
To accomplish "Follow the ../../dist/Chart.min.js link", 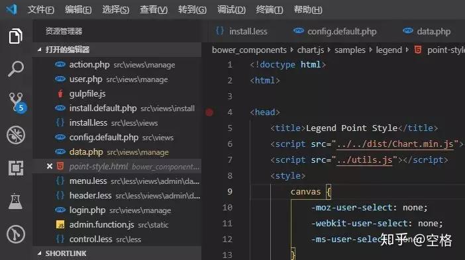I will coord(395,144).
